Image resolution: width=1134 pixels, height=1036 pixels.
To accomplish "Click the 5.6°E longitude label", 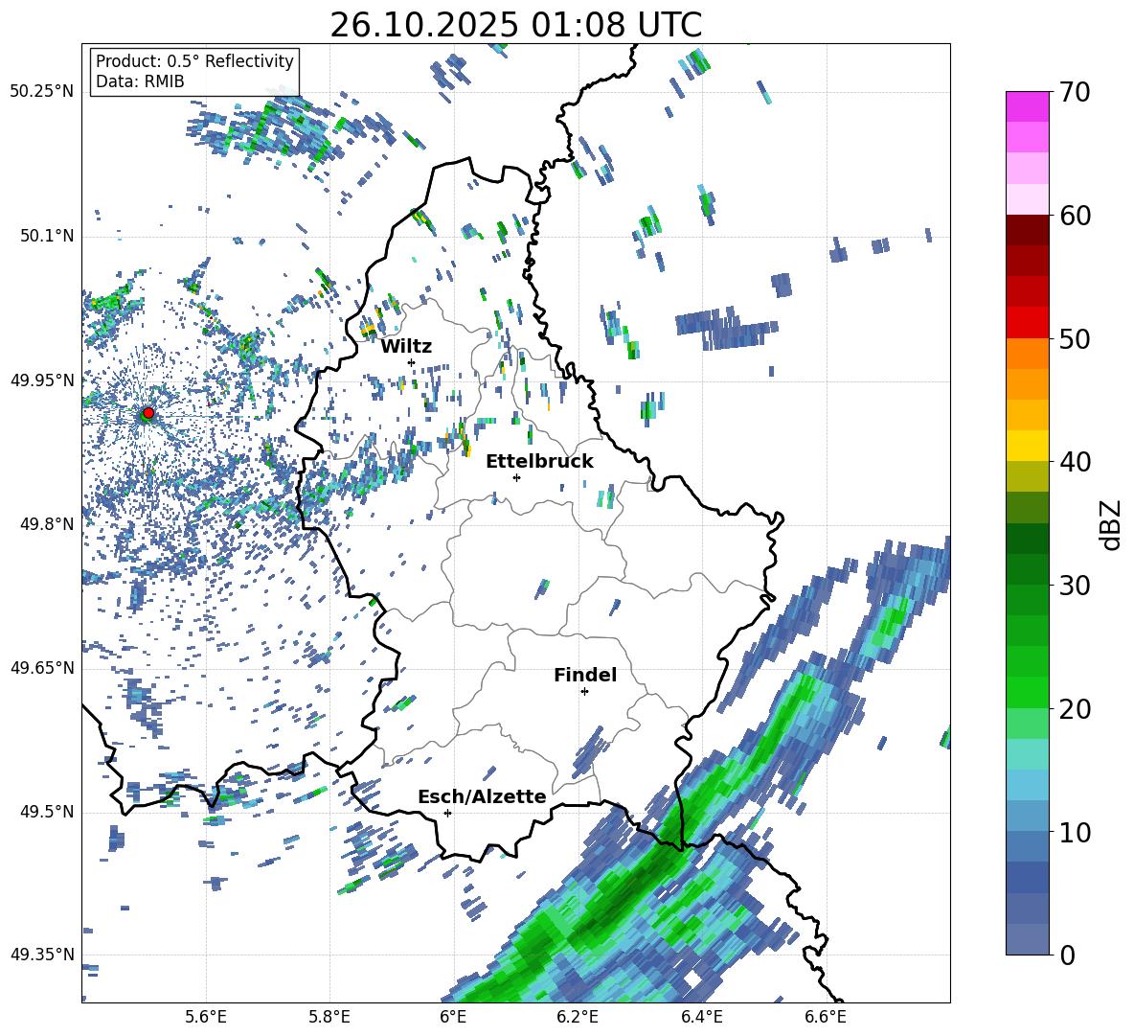I will (206, 1017).
